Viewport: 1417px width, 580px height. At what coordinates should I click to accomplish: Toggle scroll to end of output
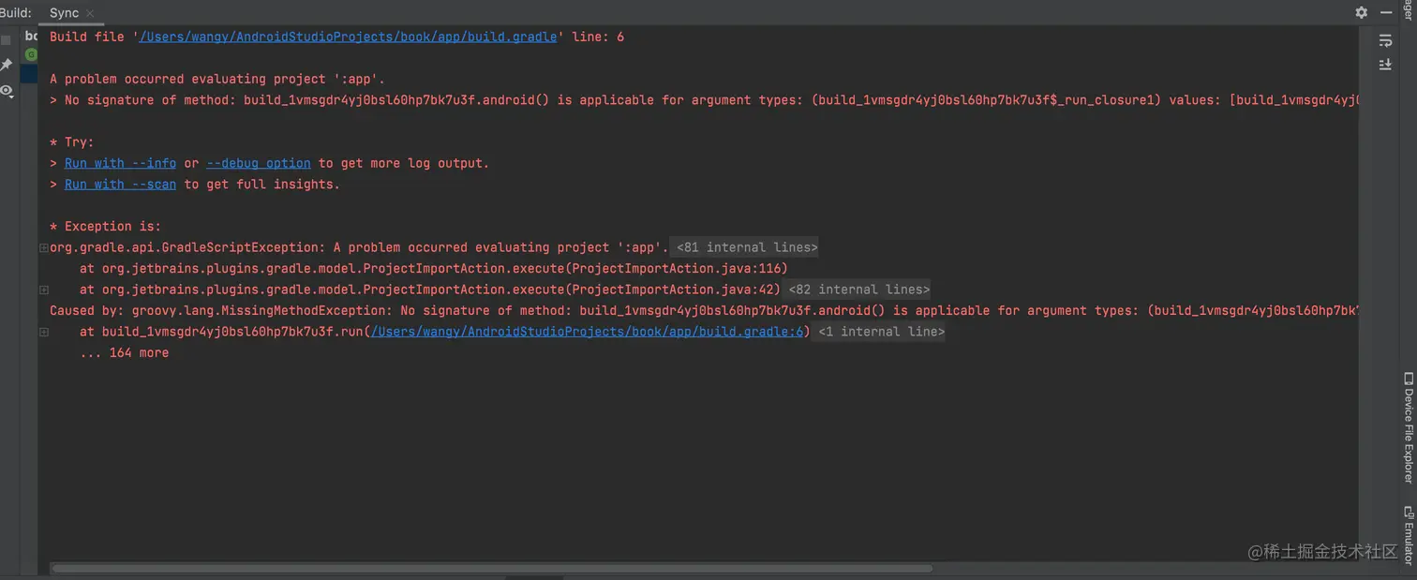point(1385,64)
